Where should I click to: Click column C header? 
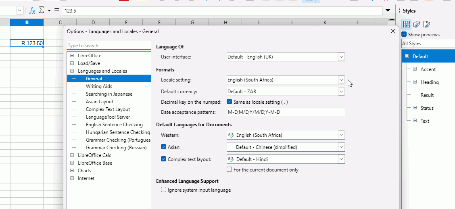point(60,22)
